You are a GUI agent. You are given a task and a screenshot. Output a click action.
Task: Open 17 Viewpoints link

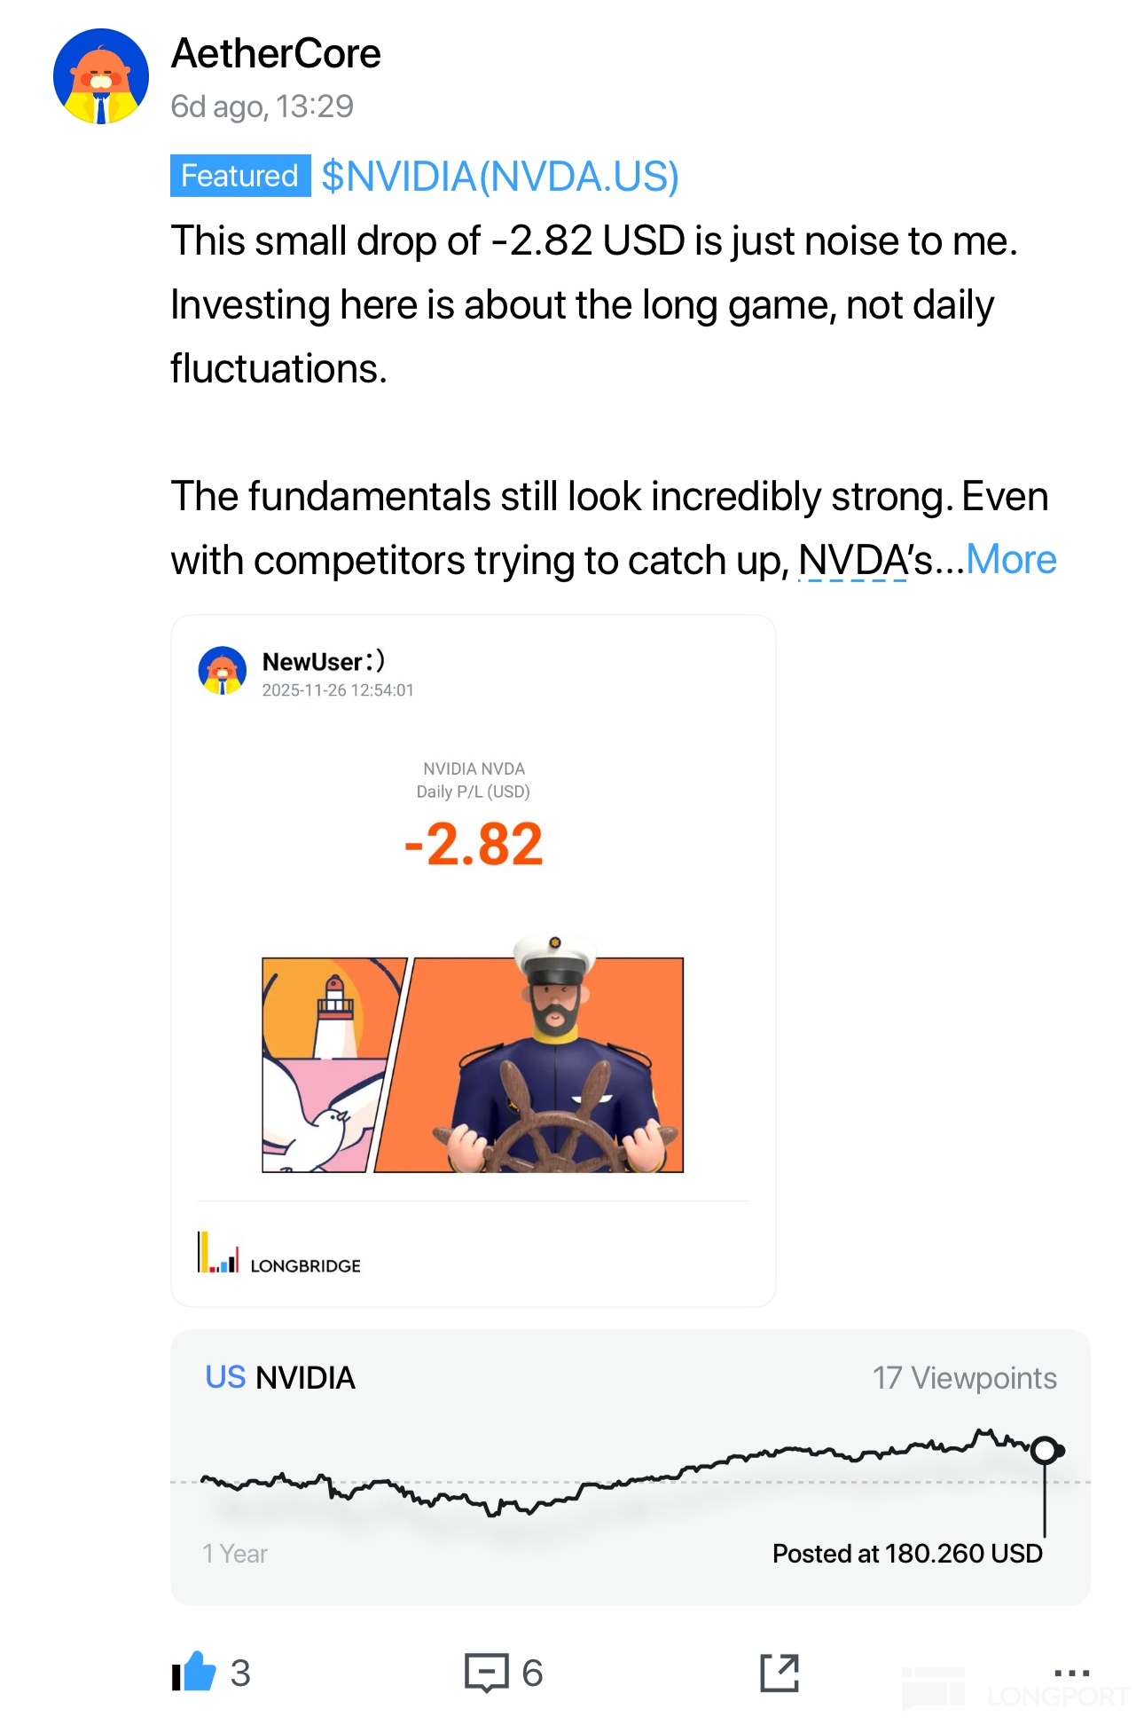964,1378
